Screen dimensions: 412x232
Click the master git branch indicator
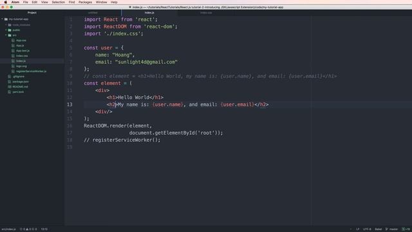coord(391,229)
